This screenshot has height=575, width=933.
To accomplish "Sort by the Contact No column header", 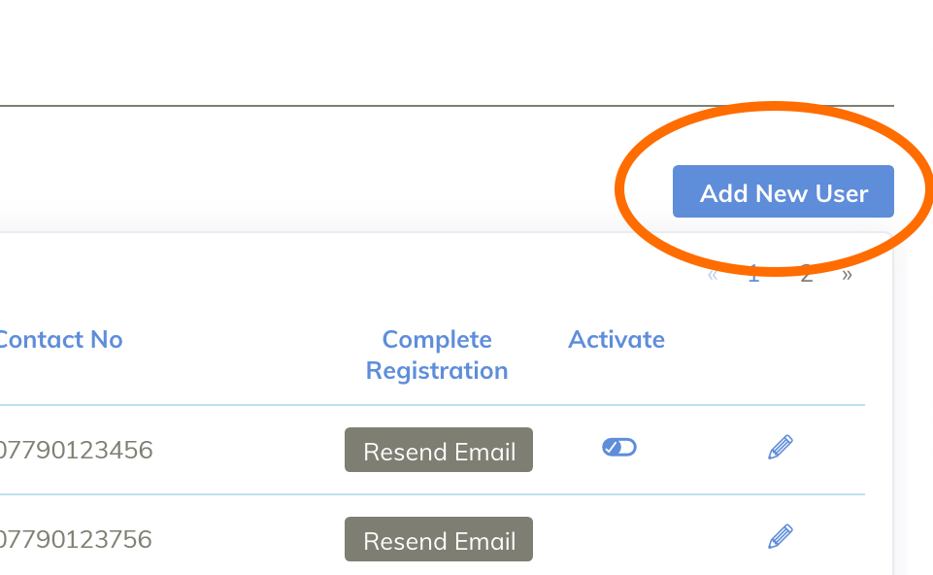I will coord(60,339).
